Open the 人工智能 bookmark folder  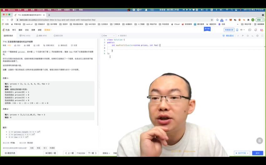click(140, 24)
